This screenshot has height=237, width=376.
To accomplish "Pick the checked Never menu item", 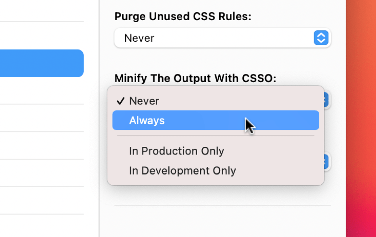I will click(x=215, y=101).
